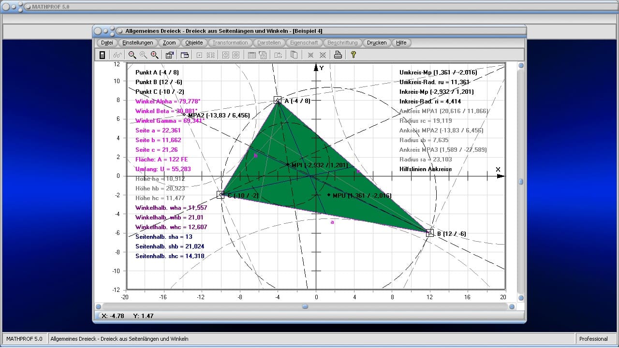Open the properties checklist icon
The width and height of the screenshot is (619, 348).
pyautogui.click(x=169, y=55)
